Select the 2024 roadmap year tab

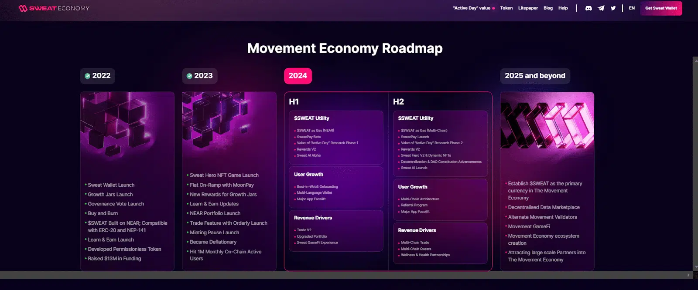[298, 76]
